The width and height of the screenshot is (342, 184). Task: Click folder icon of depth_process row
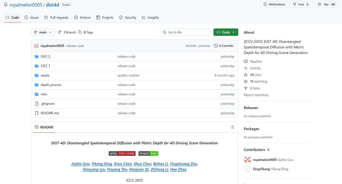pos(36,85)
